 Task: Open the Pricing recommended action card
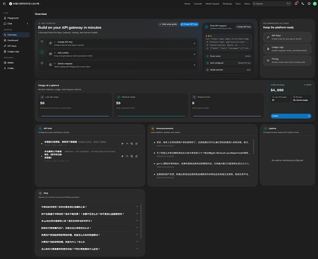click(x=287, y=61)
